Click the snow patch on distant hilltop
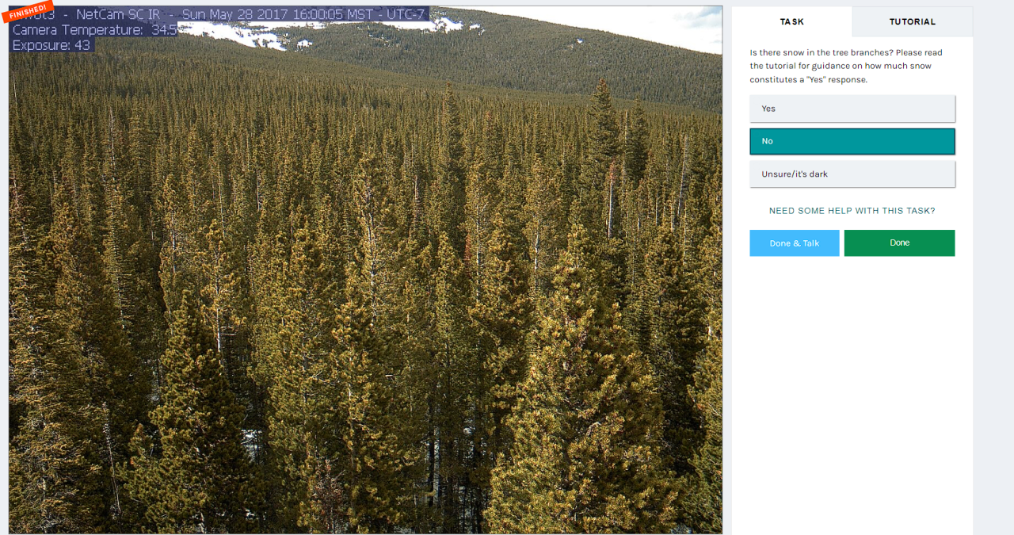 pos(238,33)
